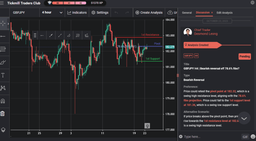The height and width of the screenshot is (141, 256).
Task: Select the crosshair cursor tool
Action: (x=3, y=24)
